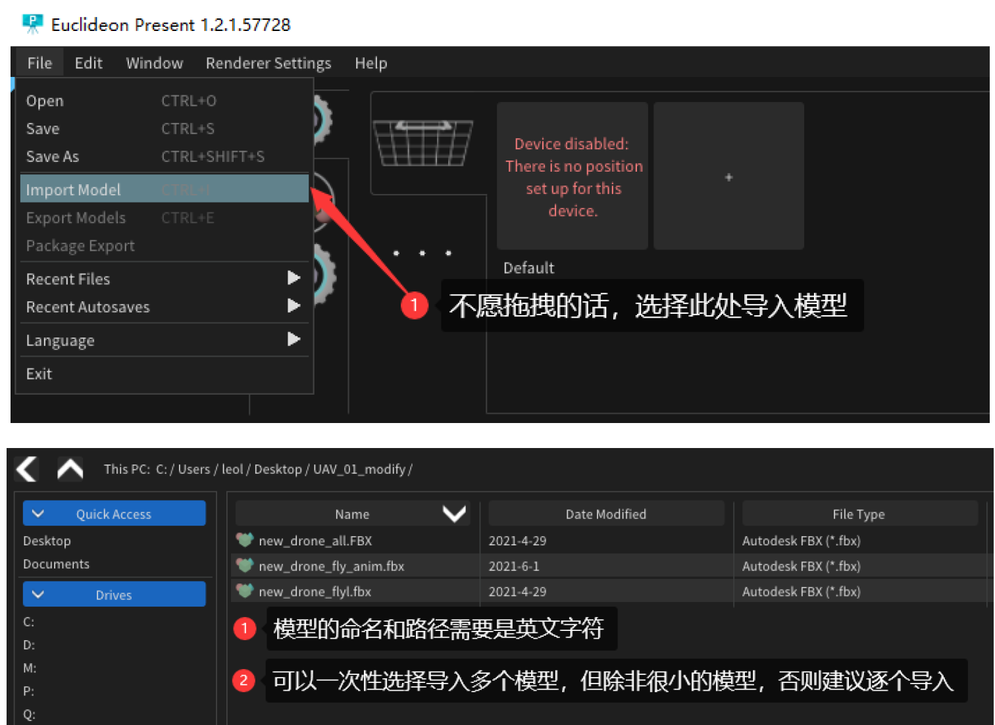Collapse the Quick Access section
Screen dimensions: 995x725
[114, 514]
